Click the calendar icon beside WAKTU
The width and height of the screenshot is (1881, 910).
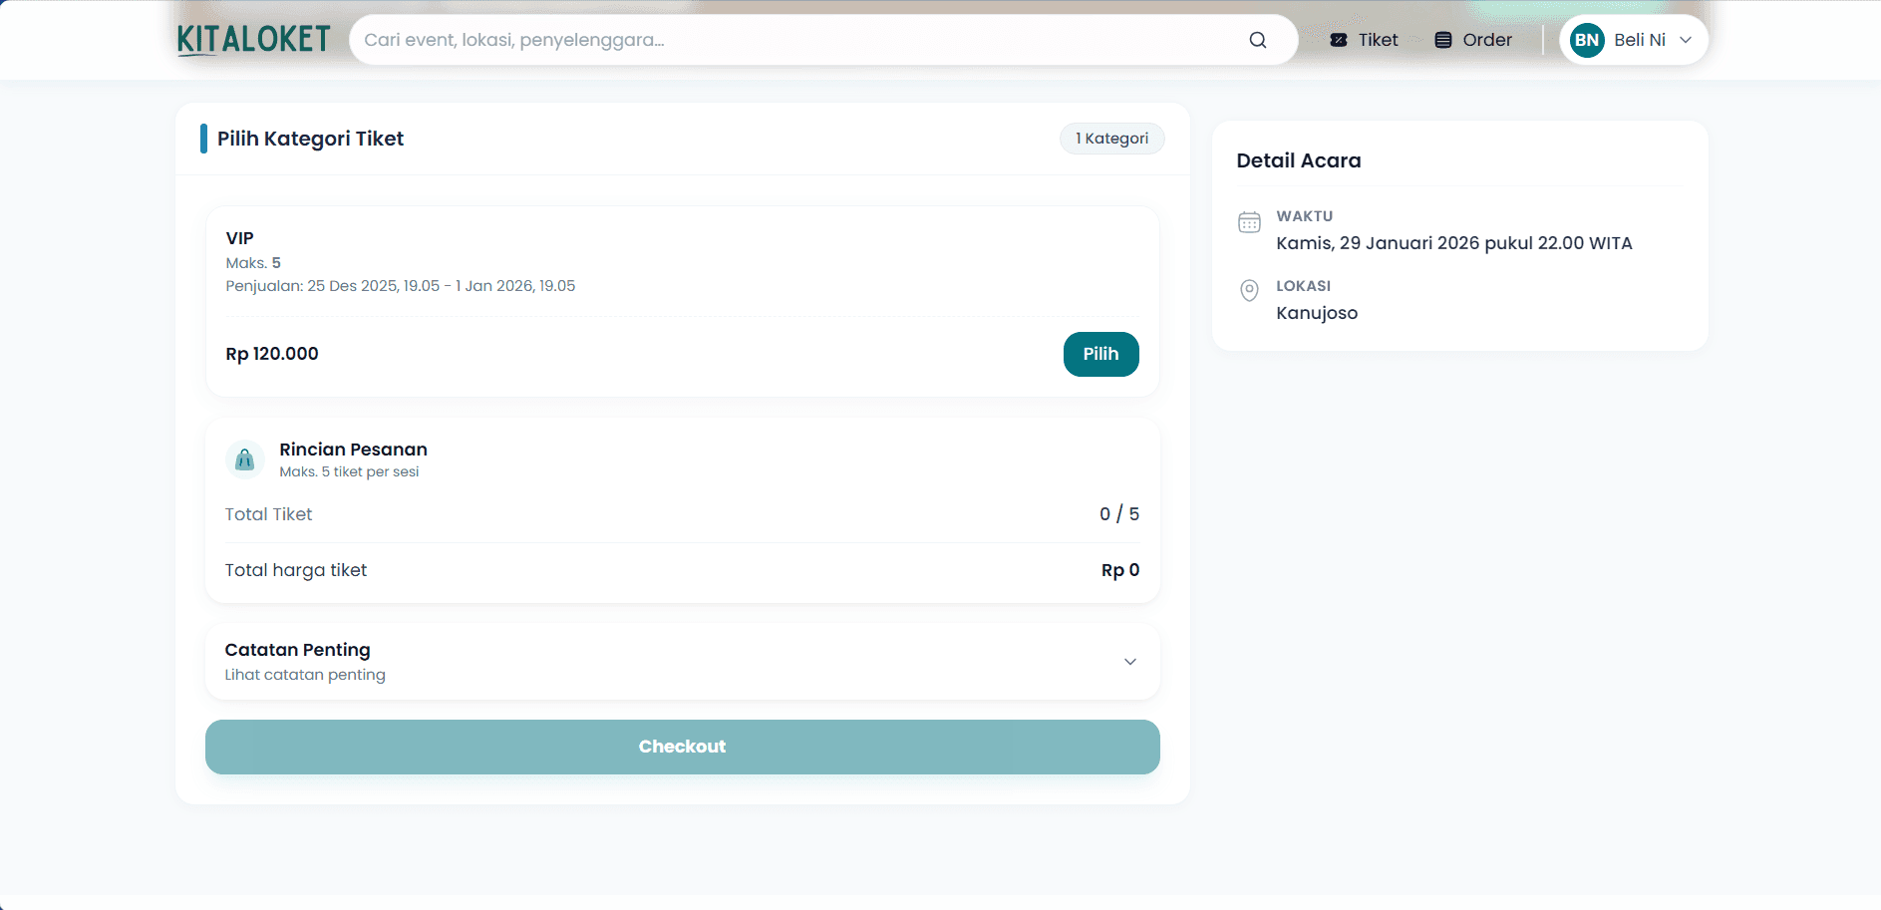[1249, 222]
